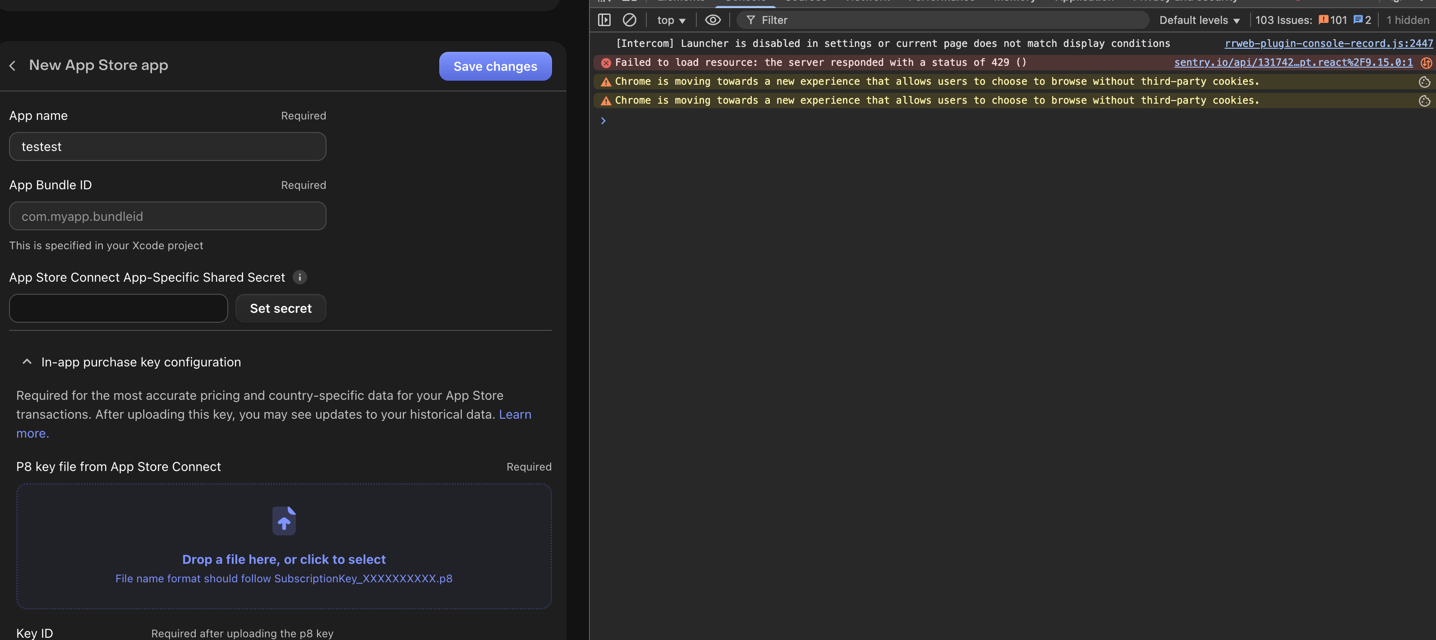
Task: Click the File name format SubscriptionKey hint text
Action: point(284,579)
